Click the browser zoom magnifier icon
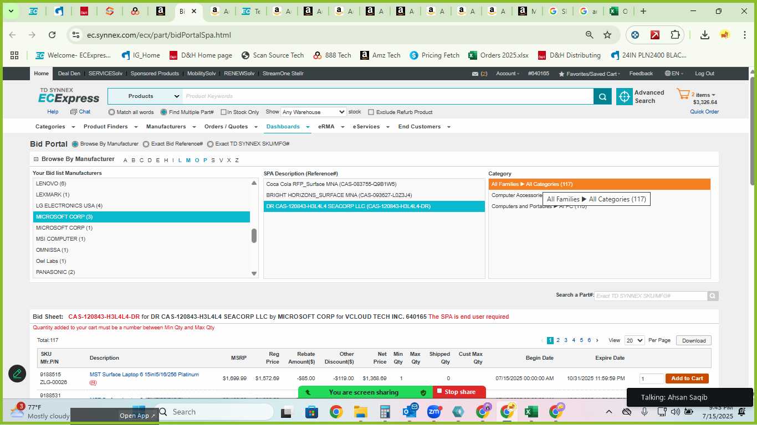The image size is (757, 425). point(590,35)
